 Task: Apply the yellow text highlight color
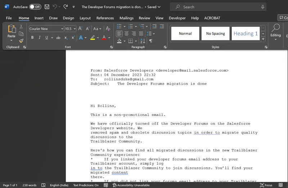pos(93,37)
